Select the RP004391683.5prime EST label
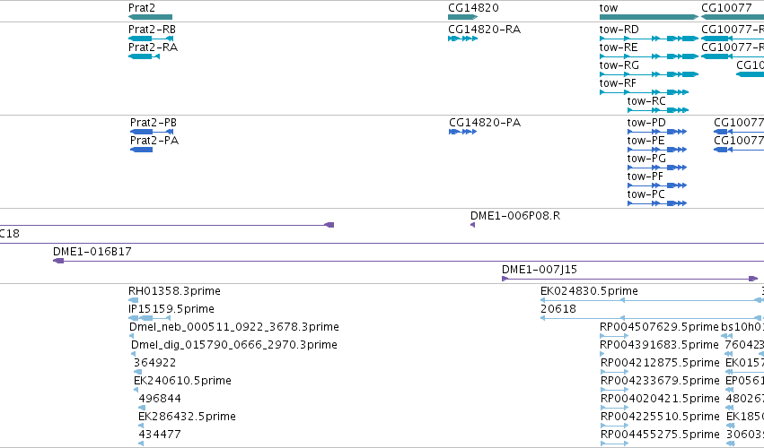Viewport: 764px width, 448px height. coord(660,345)
